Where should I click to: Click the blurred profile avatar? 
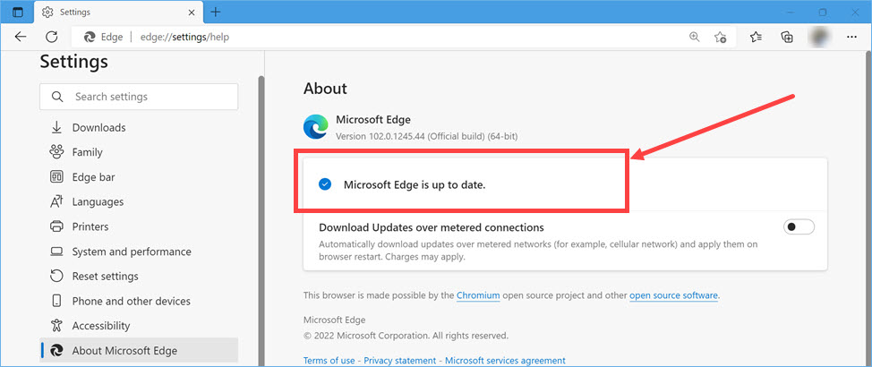819,37
